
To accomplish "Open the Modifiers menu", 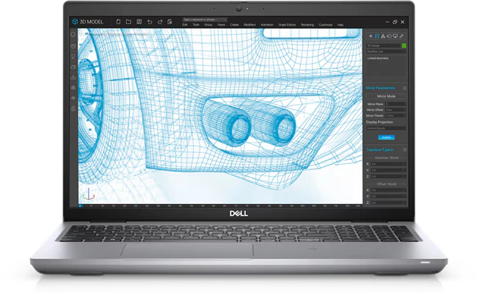I will click(250, 25).
